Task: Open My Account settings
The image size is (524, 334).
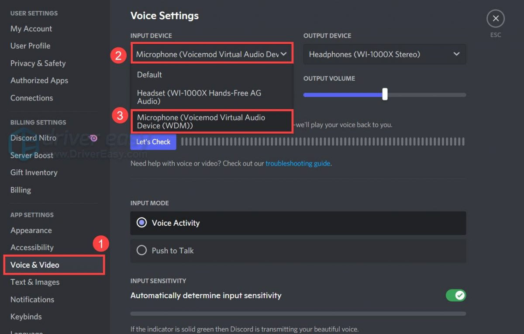Action: pos(31,29)
